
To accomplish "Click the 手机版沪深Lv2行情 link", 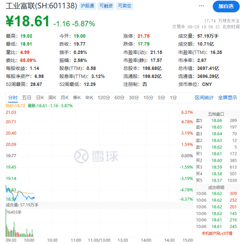I will click(x=217, y=233).
